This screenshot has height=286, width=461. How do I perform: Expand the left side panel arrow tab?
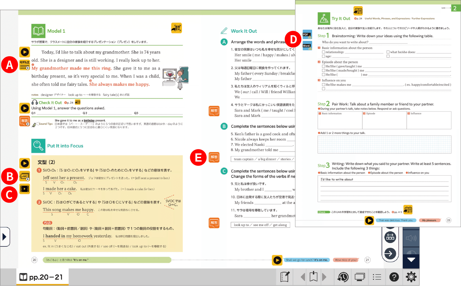point(5,237)
